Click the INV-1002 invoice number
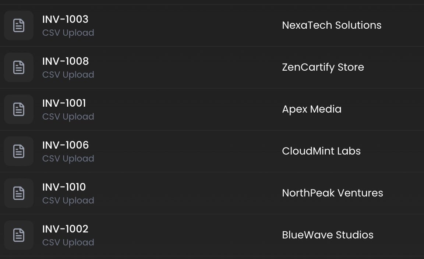424x259 pixels. (x=66, y=229)
